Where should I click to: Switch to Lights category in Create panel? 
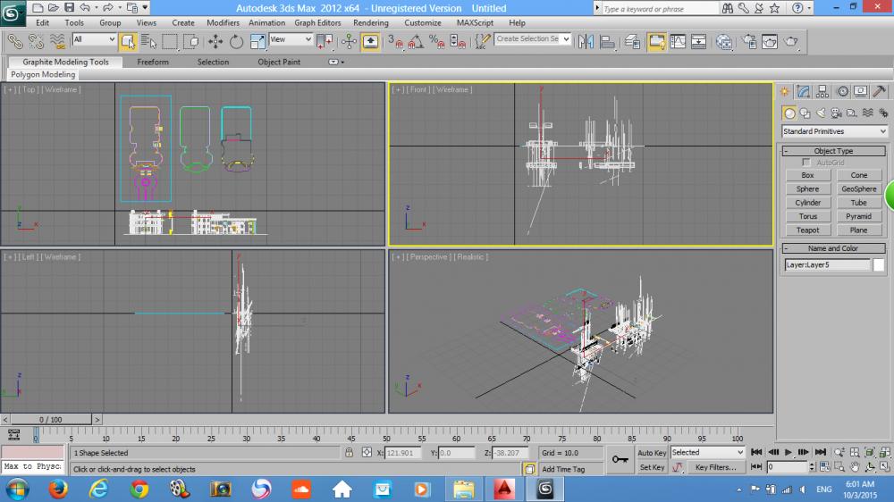click(822, 113)
